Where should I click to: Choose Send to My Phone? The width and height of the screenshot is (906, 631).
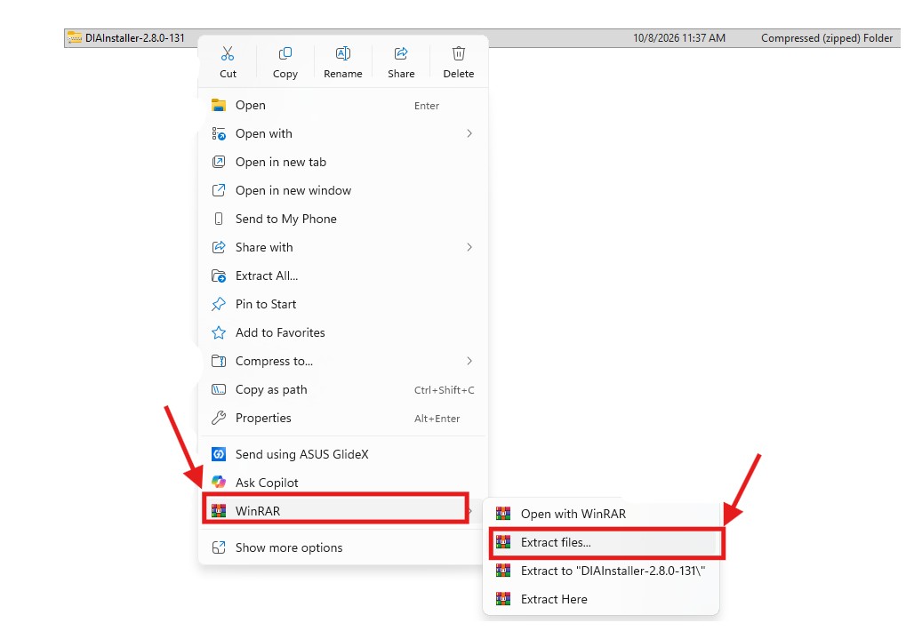pyautogui.click(x=343, y=219)
